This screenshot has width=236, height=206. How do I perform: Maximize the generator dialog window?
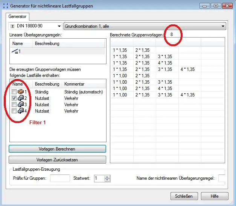[x=216, y=6]
